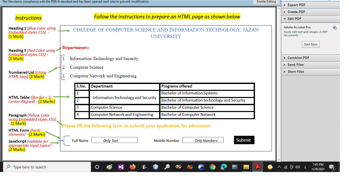Show hidden icons via the tray chevron

click(279, 167)
